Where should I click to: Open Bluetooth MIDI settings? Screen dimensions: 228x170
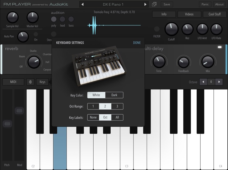click(x=30, y=82)
